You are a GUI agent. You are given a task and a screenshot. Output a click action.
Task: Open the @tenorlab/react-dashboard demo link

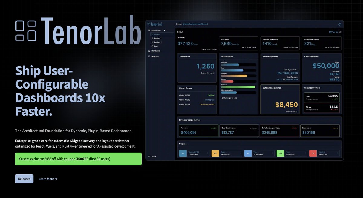coord(195,24)
